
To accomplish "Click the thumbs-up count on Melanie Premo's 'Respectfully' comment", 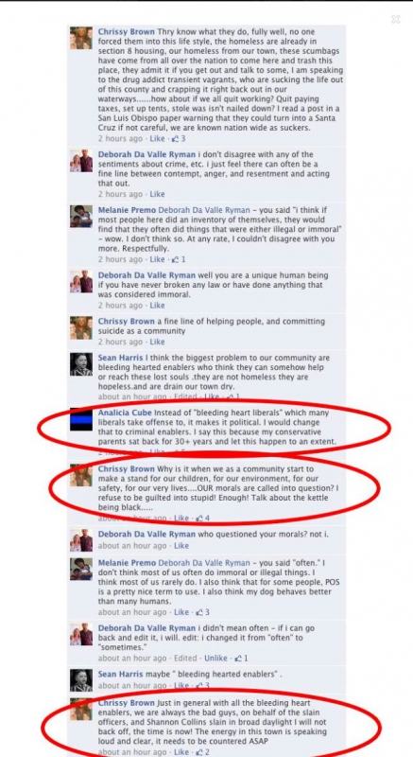I will [x=179, y=259].
